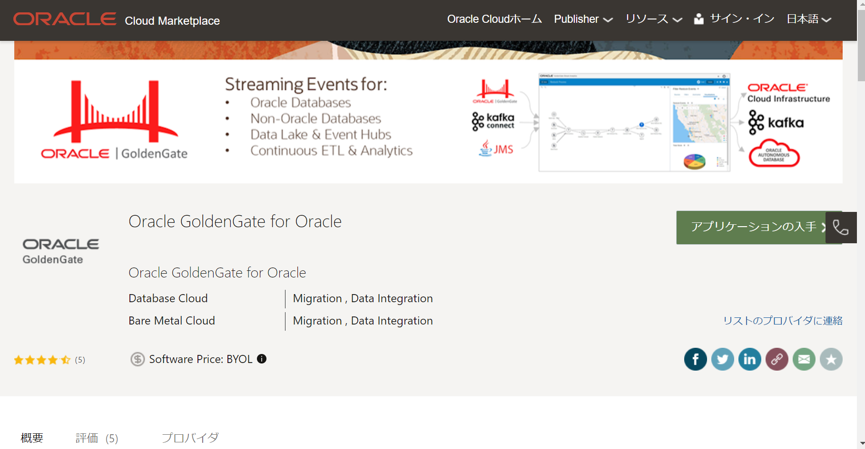
Task: Click the sign-in person icon
Action: pos(698,19)
